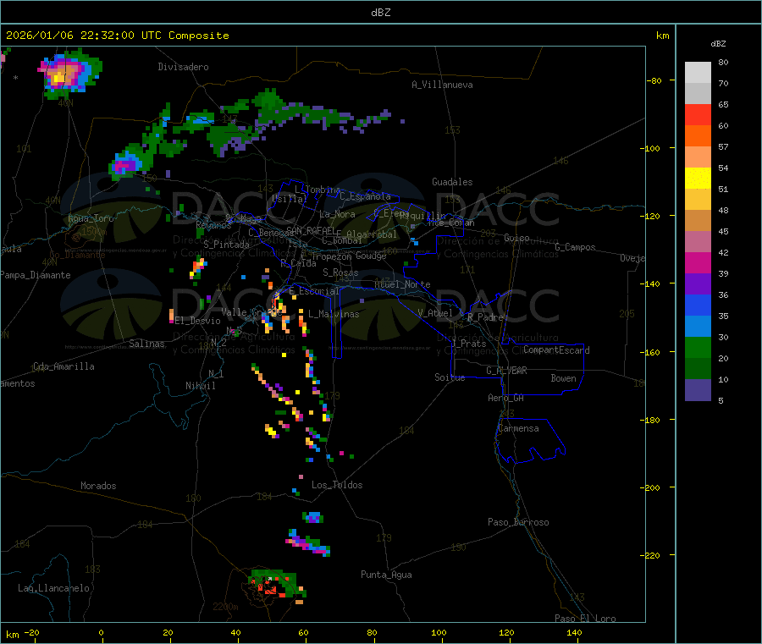Click the SAN_RAFAEL city label
The width and height of the screenshot is (762, 644).
pos(312,230)
